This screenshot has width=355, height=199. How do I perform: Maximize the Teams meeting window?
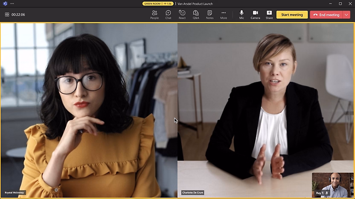click(340, 3)
